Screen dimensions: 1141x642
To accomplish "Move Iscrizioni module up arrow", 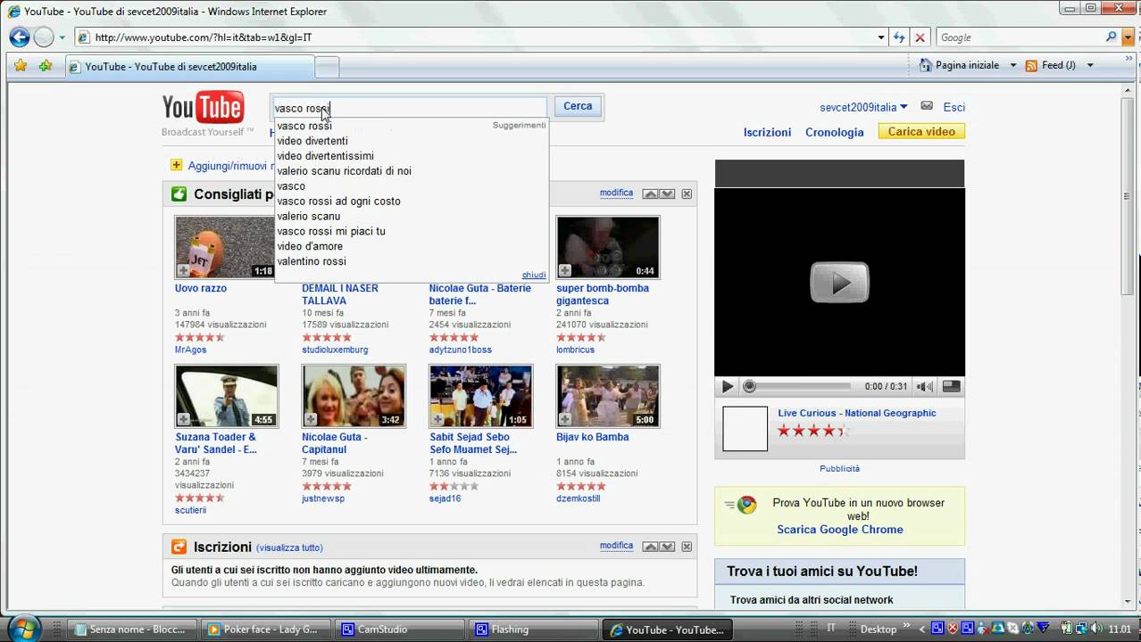I will pos(650,547).
